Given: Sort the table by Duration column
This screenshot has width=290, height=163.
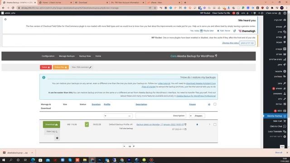Looking at the screenshot, I should (96, 105).
